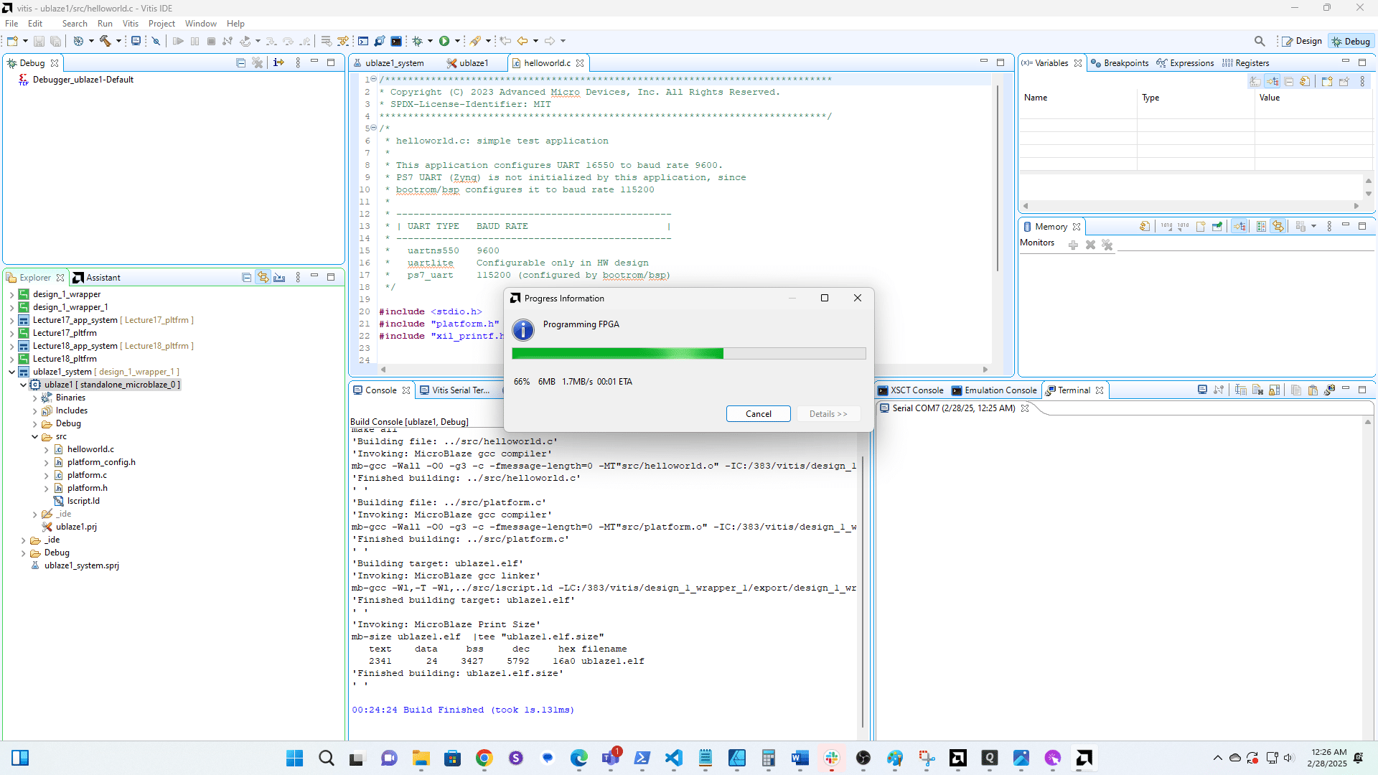This screenshot has width=1378, height=775.
Task: Open the Xilinx Vitis menu
Action: point(130,24)
